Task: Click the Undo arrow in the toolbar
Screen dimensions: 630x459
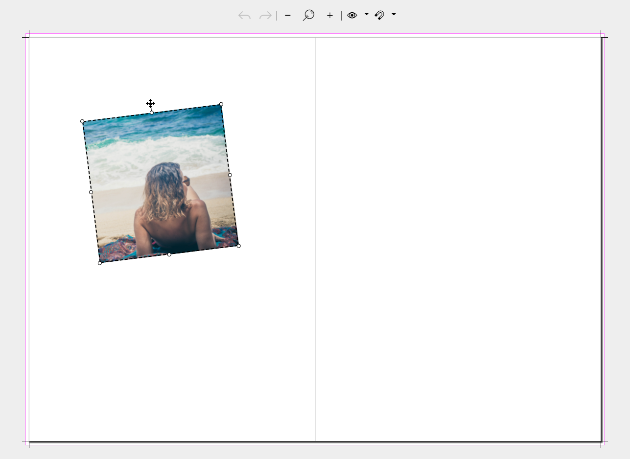Action: point(244,16)
